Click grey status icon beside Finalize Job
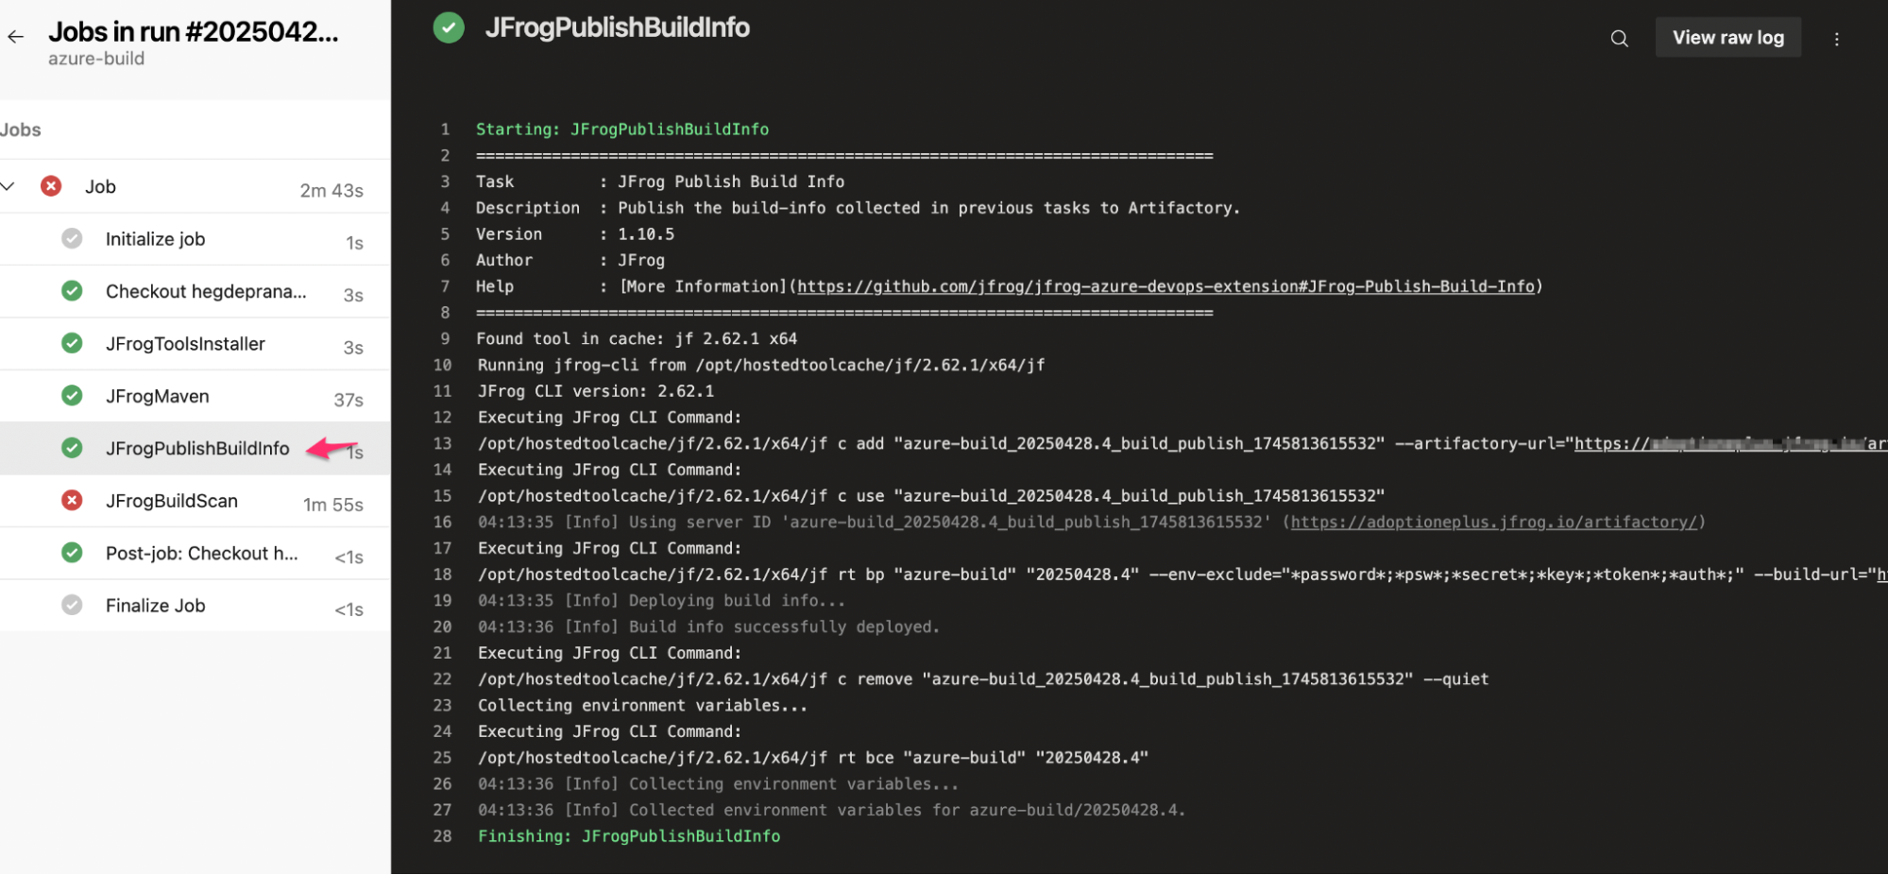1888x875 pixels. [72, 606]
